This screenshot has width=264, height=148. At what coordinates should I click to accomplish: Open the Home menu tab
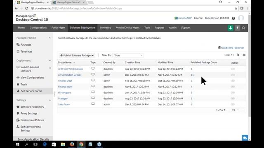(21, 28)
